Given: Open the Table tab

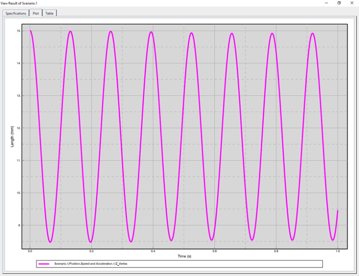Looking at the screenshot, I should point(49,13).
